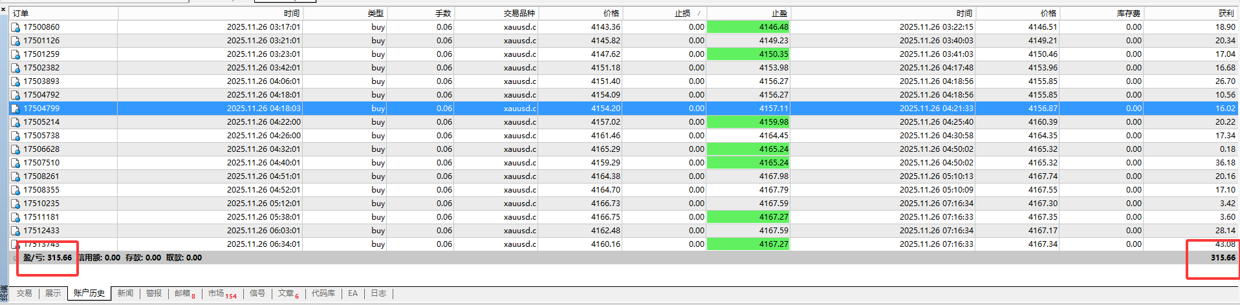Sort by the 止盈 column header
The image size is (1240, 305).
click(748, 13)
